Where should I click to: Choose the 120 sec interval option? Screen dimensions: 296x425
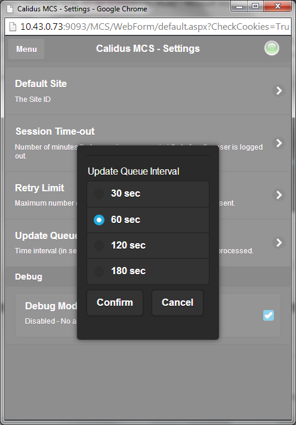148,246
